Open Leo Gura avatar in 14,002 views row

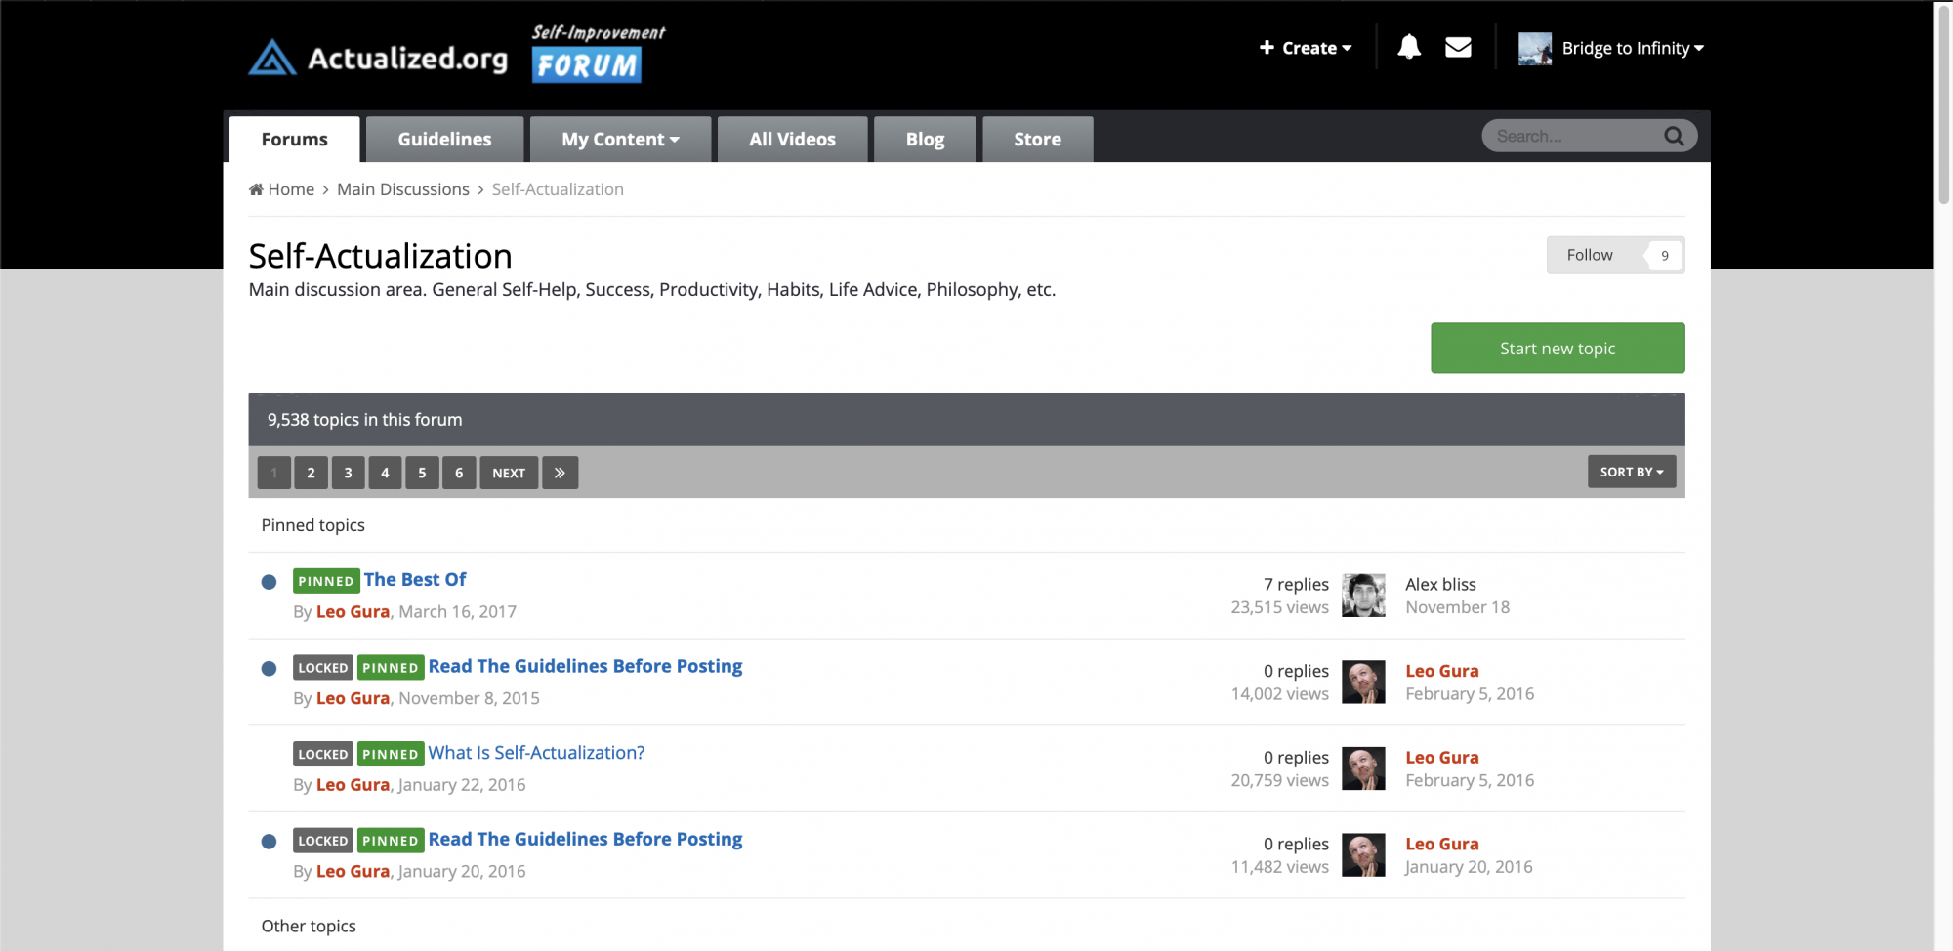pos(1363,682)
